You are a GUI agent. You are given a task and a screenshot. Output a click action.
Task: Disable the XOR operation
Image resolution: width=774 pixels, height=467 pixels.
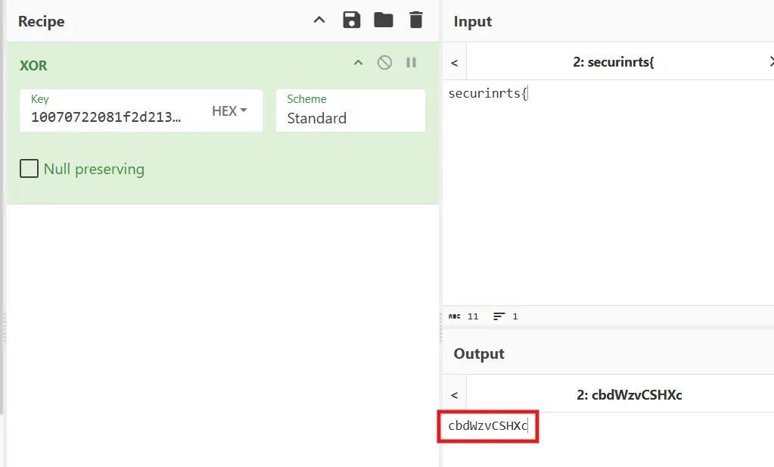point(384,63)
